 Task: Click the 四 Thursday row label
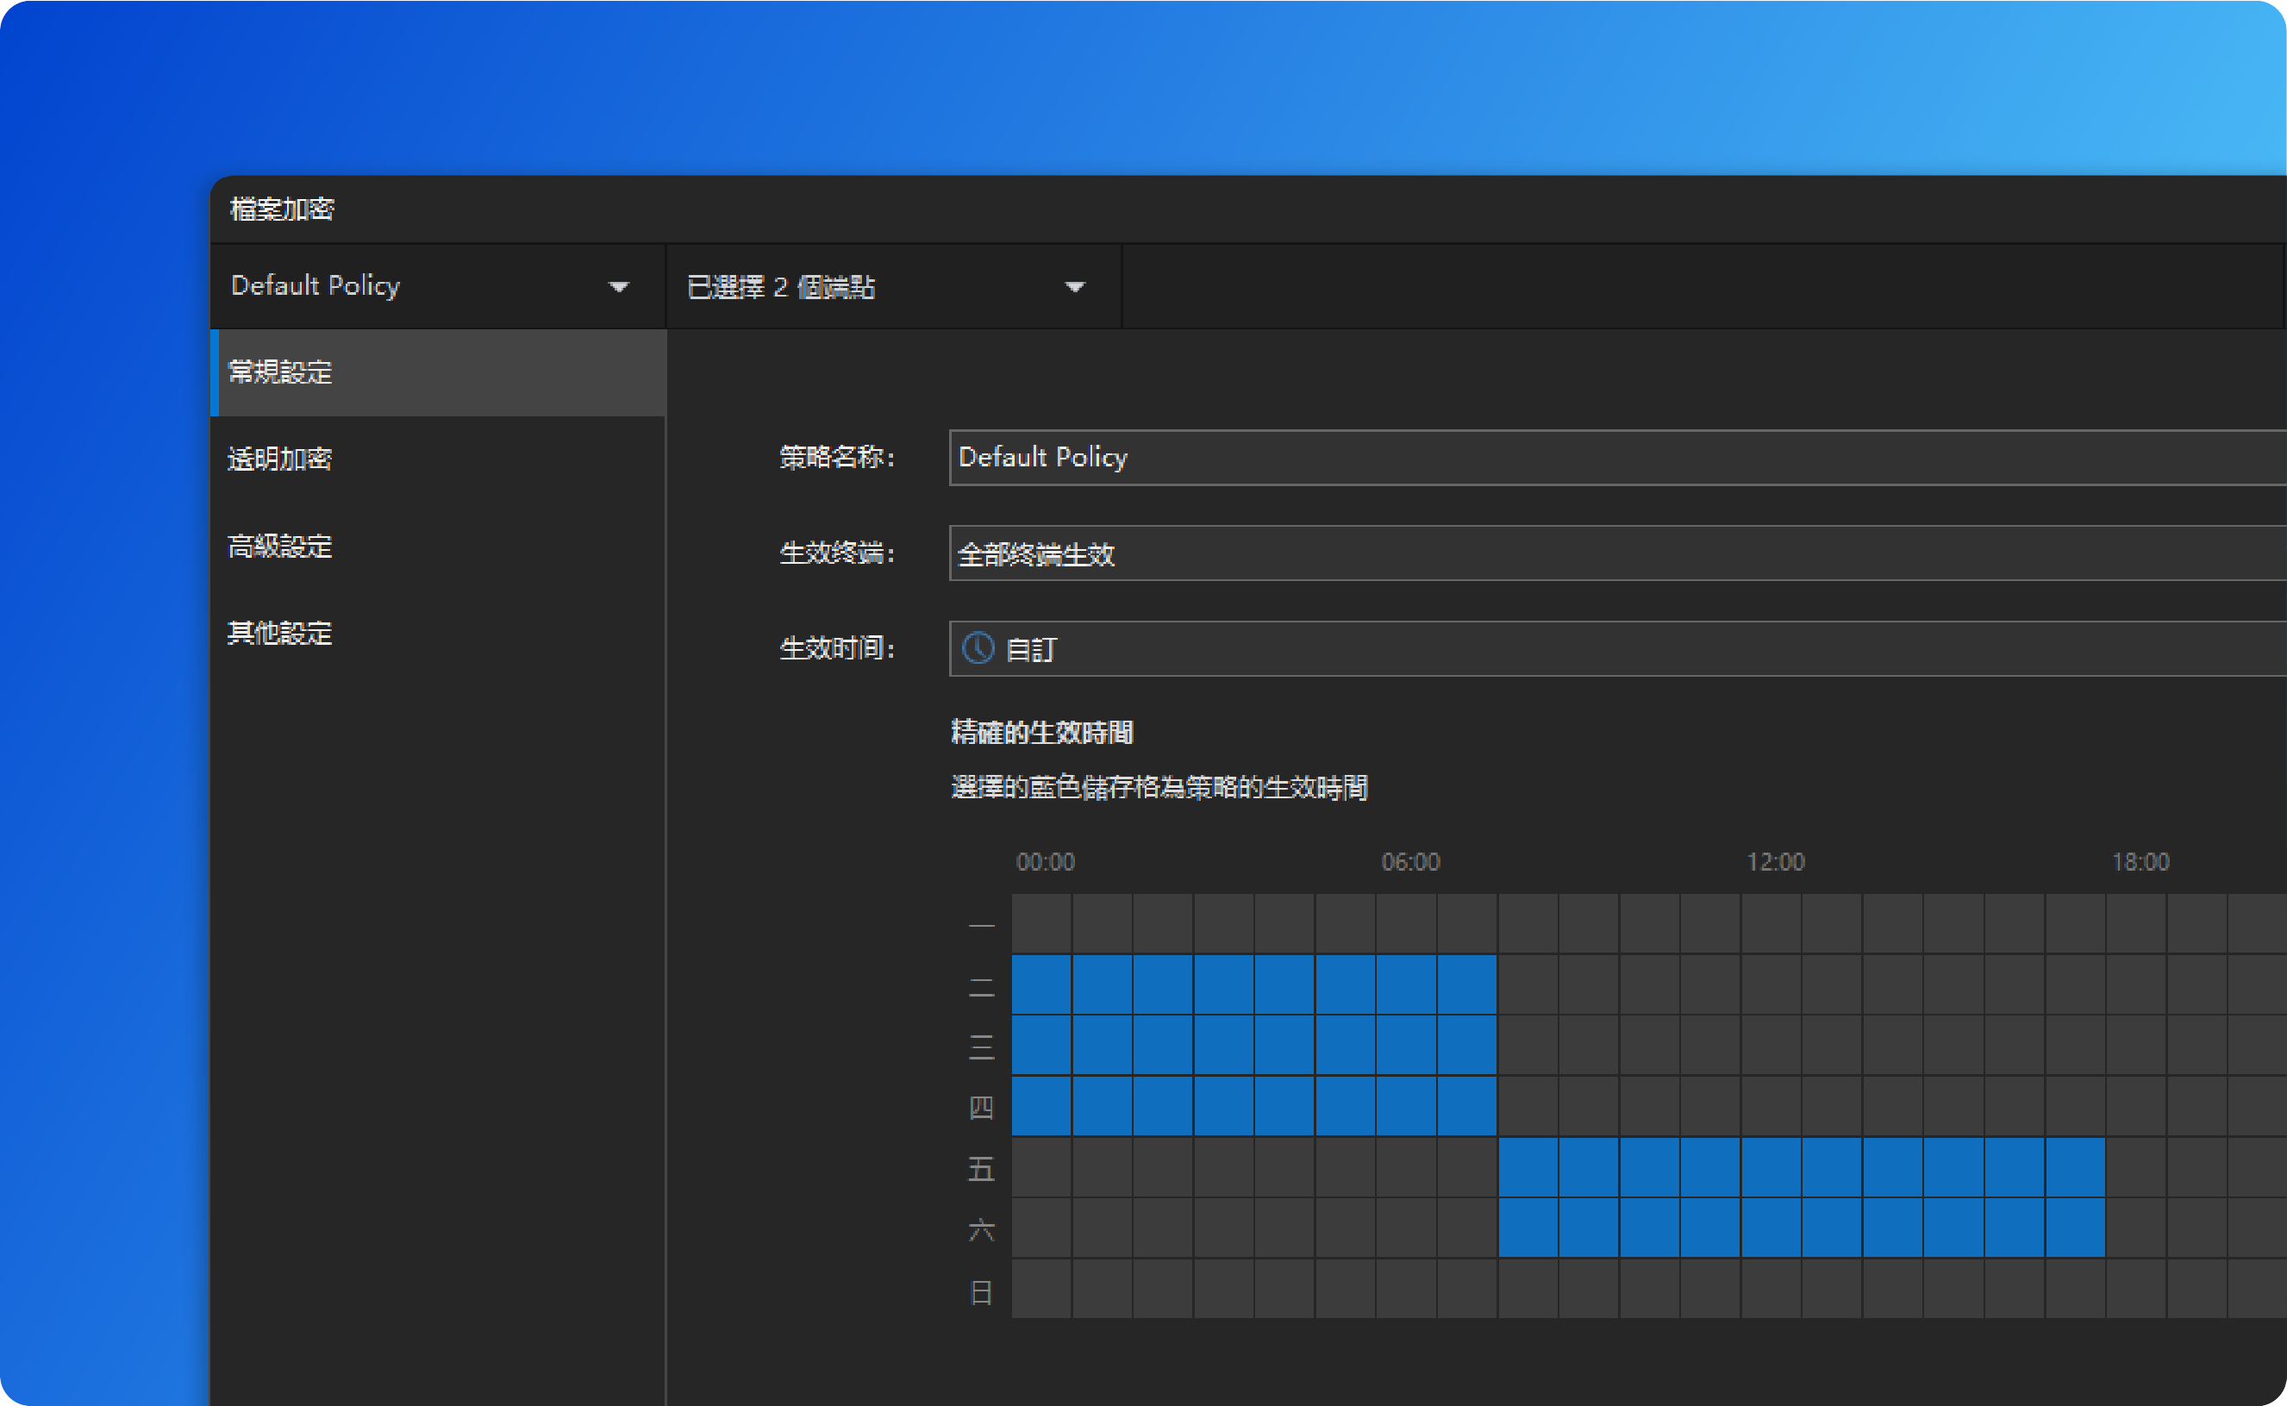(981, 1108)
